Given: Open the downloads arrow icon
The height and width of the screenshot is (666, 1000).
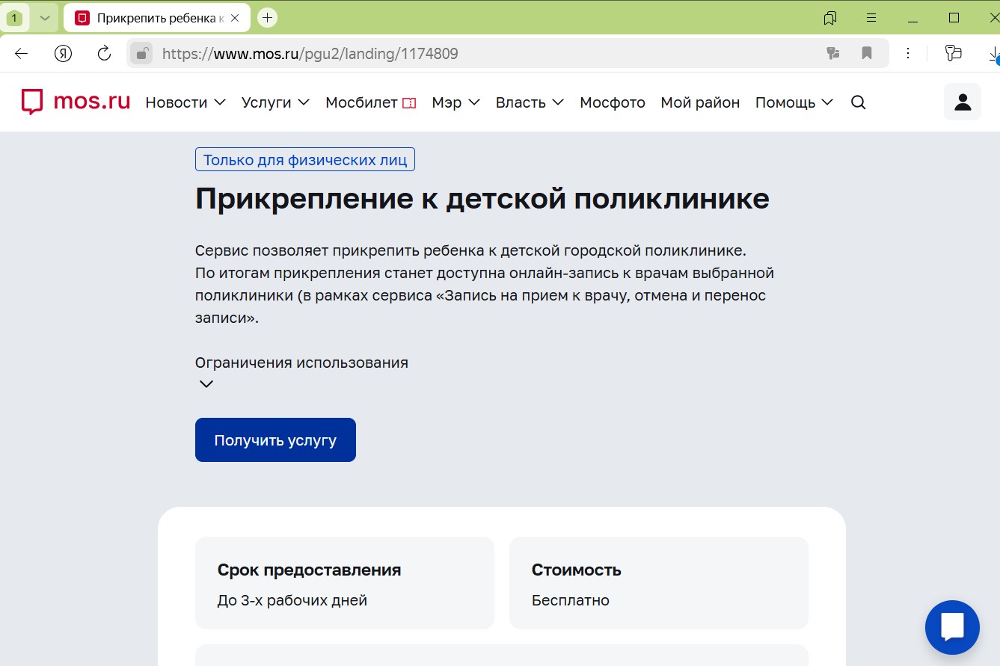Looking at the screenshot, I should pos(994,53).
